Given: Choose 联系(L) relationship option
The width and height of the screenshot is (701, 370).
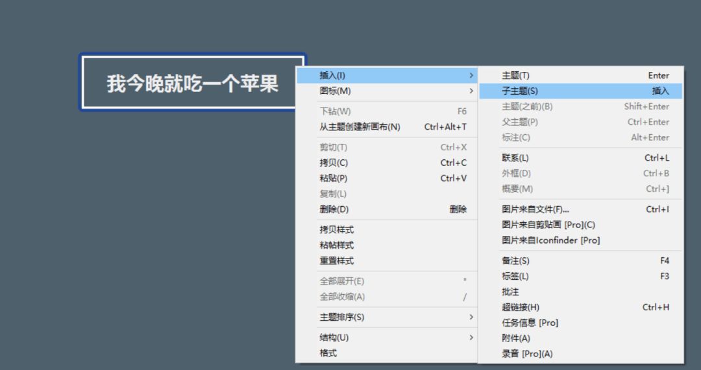Looking at the screenshot, I should [x=581, y=158].
